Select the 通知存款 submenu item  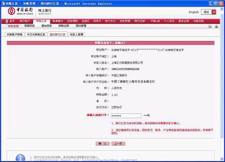[47, 26]
